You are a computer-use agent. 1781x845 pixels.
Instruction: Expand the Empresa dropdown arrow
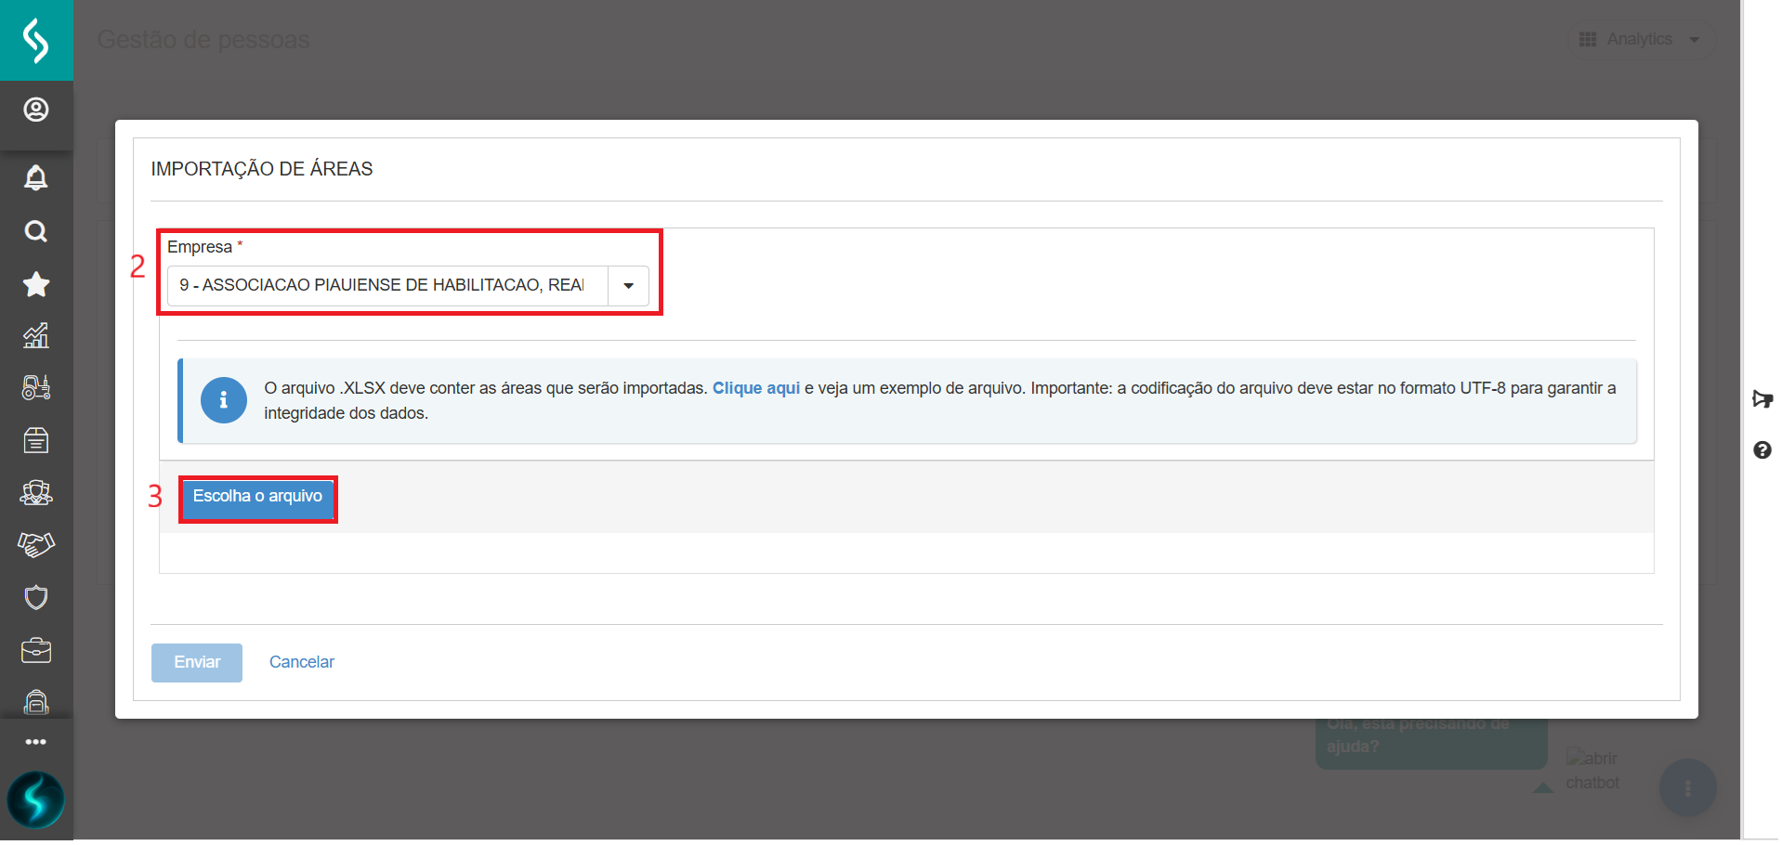click(629, 286)
